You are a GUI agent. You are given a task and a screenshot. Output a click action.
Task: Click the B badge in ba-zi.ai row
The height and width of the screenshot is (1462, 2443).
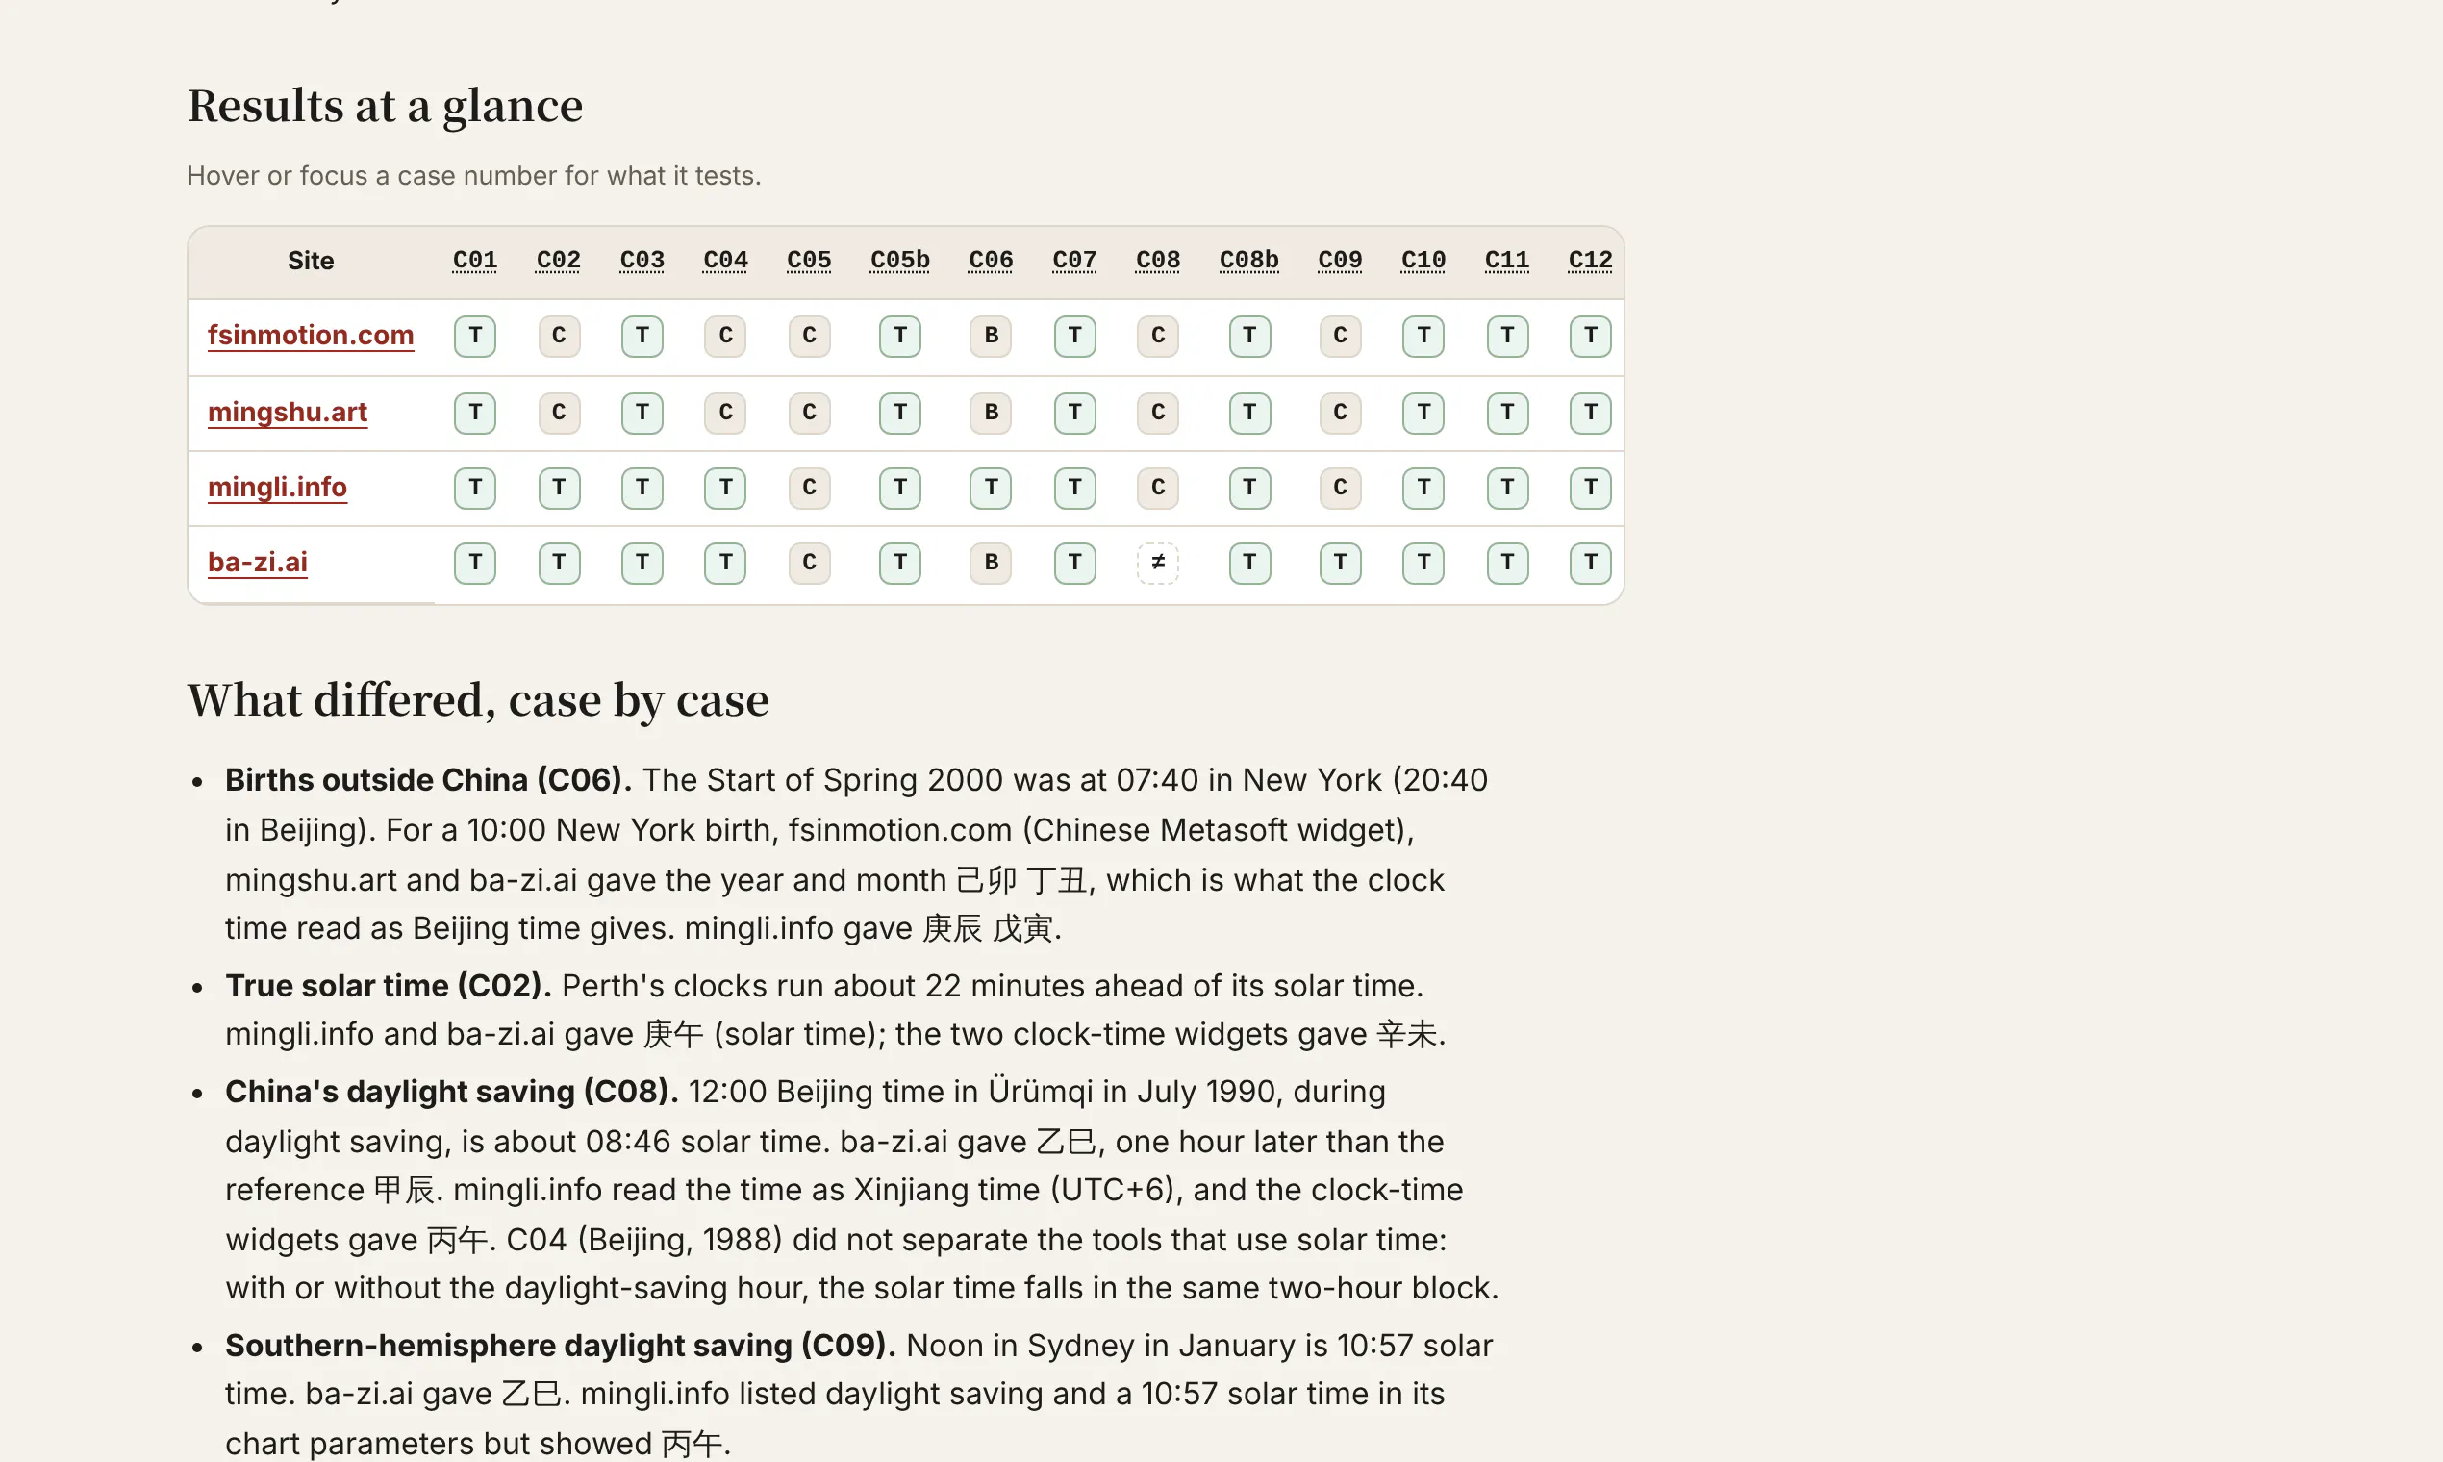[991, 563]
